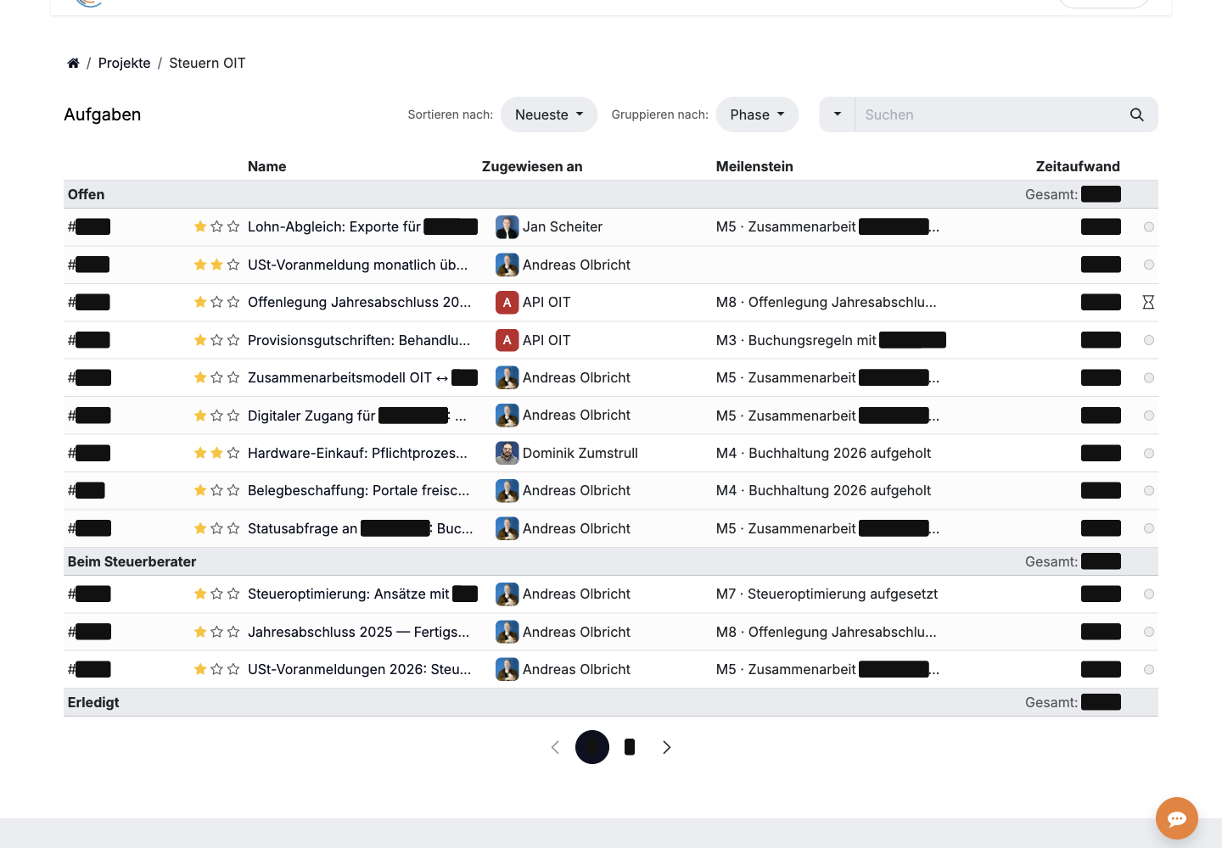1222x848 pixels.
Task: Toggle status circle for Hardware-Einkauf task
Action: pos(1149,454)
